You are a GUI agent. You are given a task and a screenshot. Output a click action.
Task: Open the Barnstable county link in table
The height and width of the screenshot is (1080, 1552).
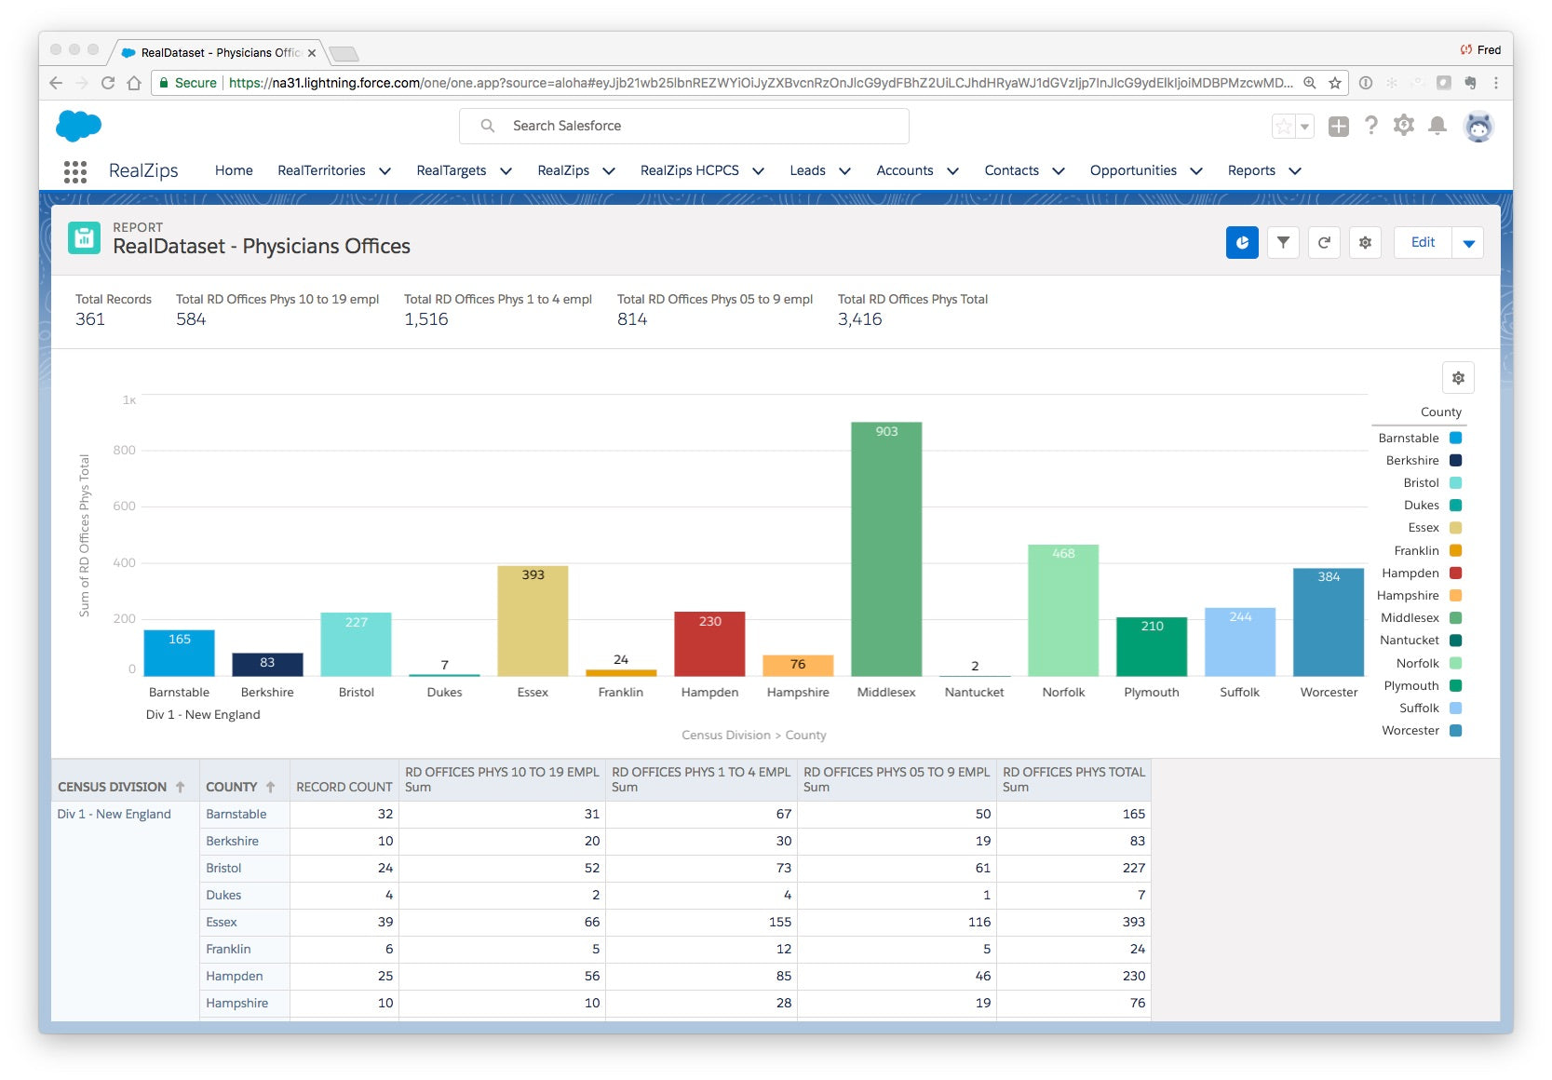pos(236,814)
